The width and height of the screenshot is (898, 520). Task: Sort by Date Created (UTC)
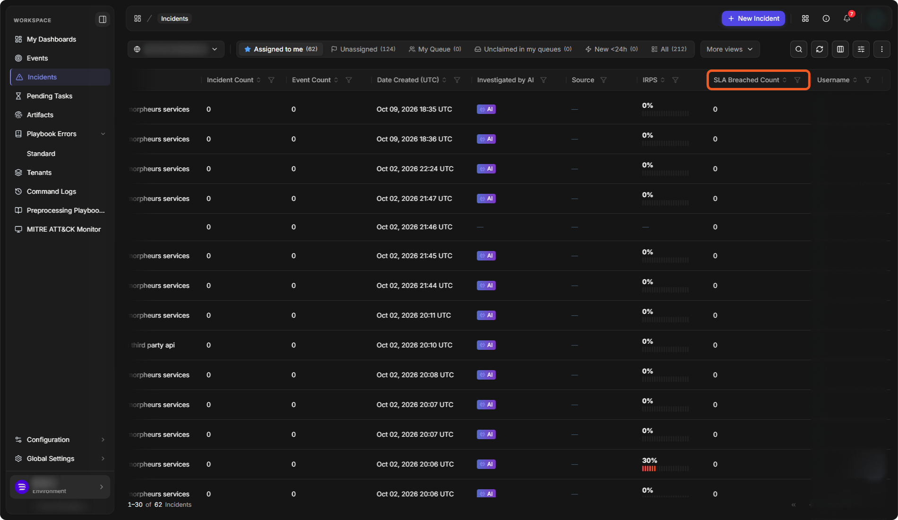click(444, 80)
